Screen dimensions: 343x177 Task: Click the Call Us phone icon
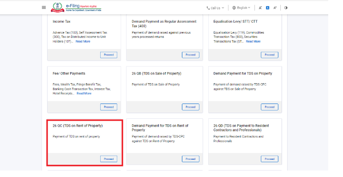point(208,8)
